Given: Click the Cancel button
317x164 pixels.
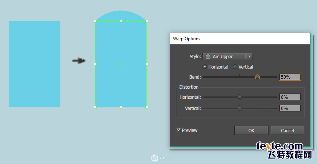Looking at the screenshot, I should (x=287, y=131).
